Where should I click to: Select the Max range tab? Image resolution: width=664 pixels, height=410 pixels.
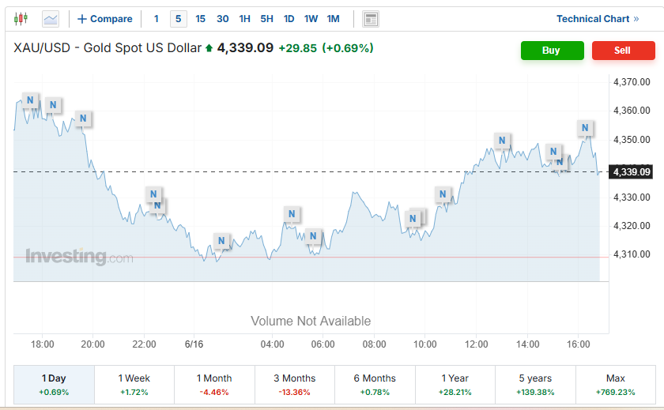tap(615, 385)
